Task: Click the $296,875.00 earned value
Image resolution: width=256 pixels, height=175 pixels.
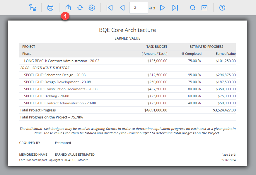Action: point(226,75)
